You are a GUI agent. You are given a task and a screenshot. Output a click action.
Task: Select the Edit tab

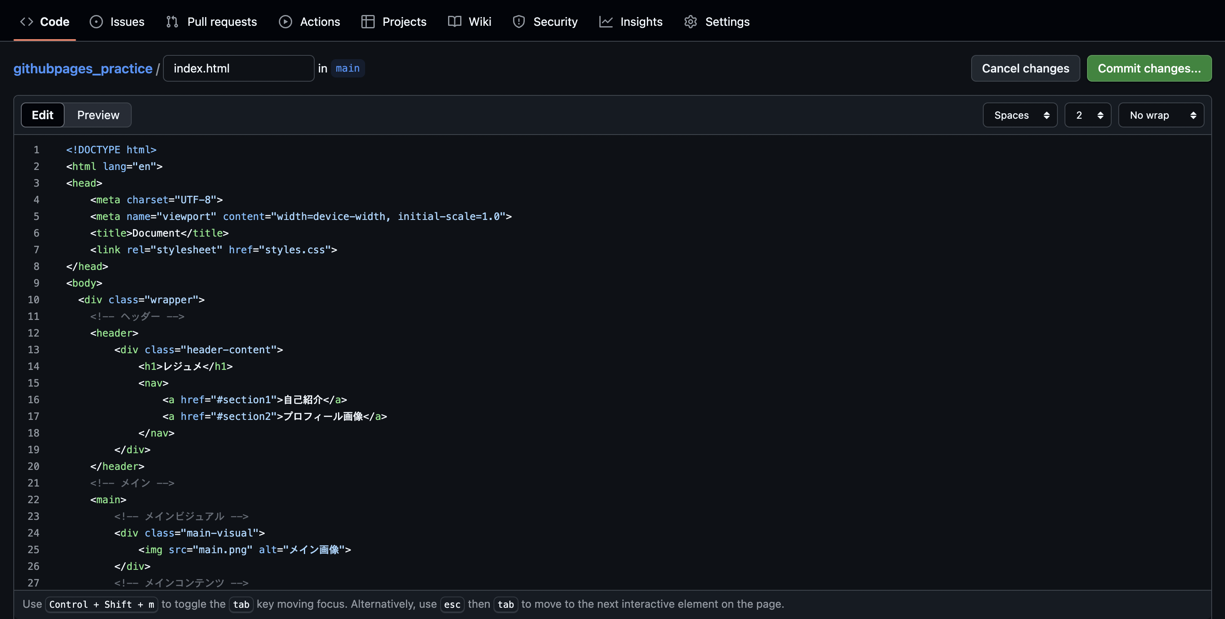(43, 115)
